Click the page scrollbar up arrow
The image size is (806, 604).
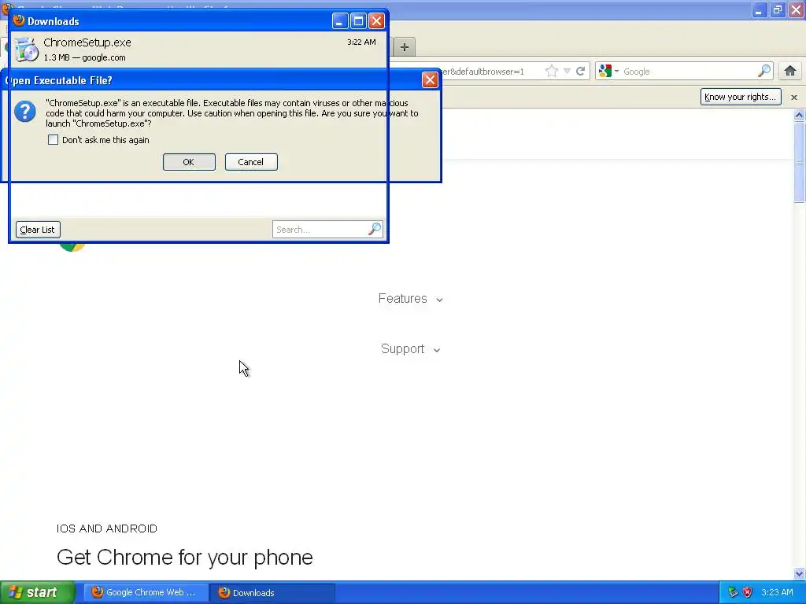point(799,115)
